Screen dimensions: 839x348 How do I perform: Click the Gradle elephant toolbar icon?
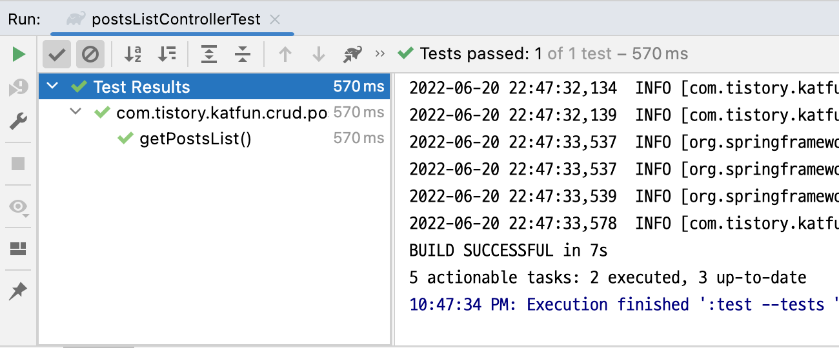352,54
